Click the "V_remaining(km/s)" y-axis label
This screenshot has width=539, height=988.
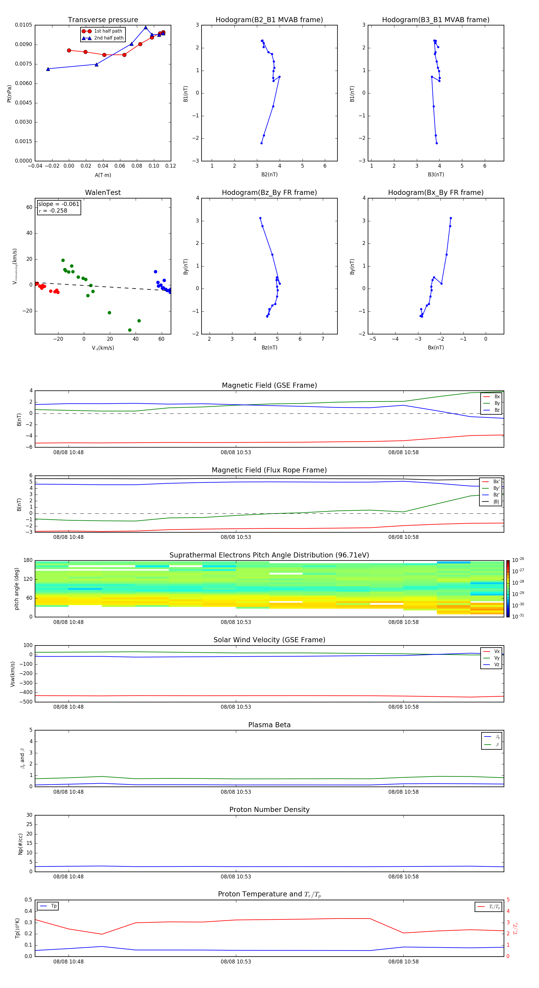point(15,266)
